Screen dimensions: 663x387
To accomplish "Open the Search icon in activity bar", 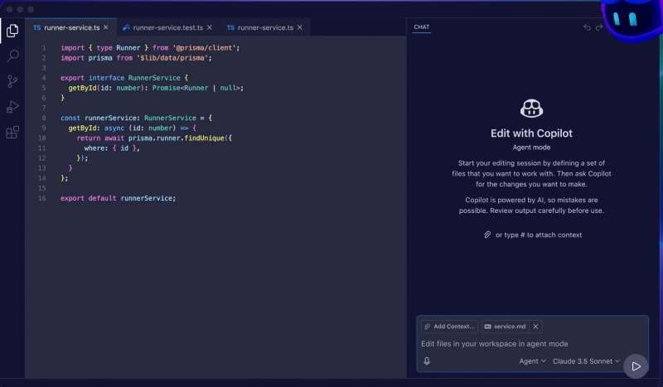I will pos(12,56).
